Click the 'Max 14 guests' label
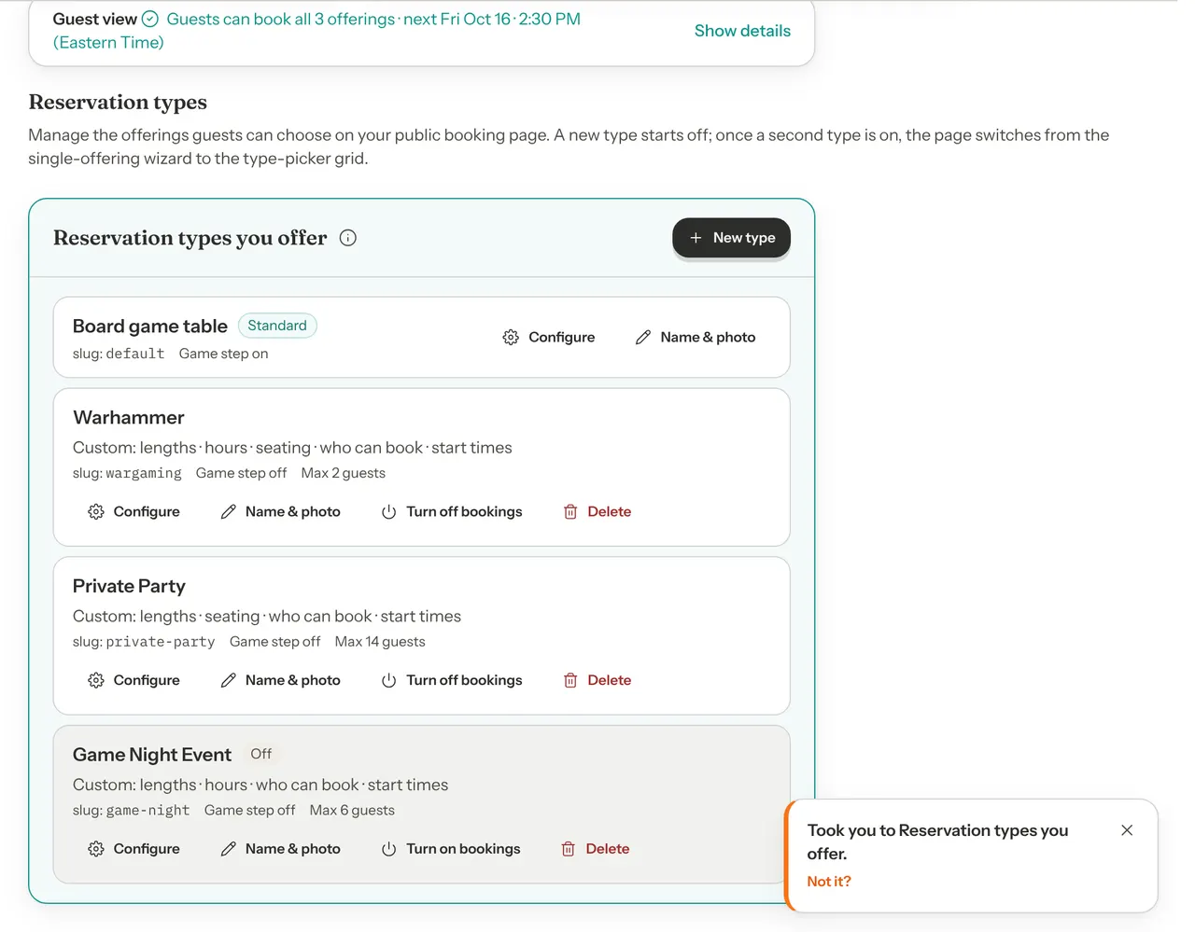 [x=380, y=642]
